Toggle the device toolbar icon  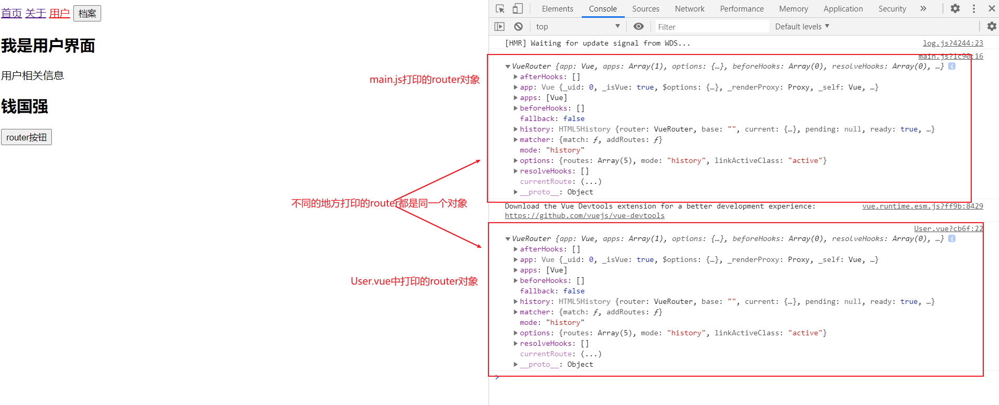click(x=517, y=9)
